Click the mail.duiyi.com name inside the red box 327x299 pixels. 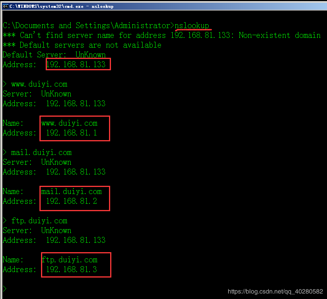(71, 192)
